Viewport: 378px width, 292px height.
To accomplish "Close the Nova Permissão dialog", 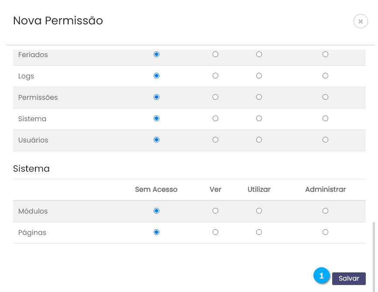I will coord(361,21).
